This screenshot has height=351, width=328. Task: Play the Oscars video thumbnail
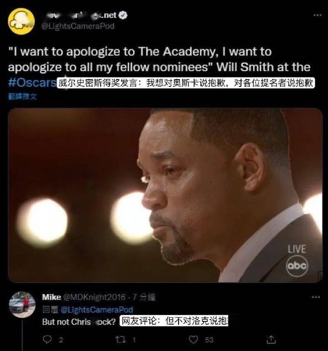click(x=165, y=195)
